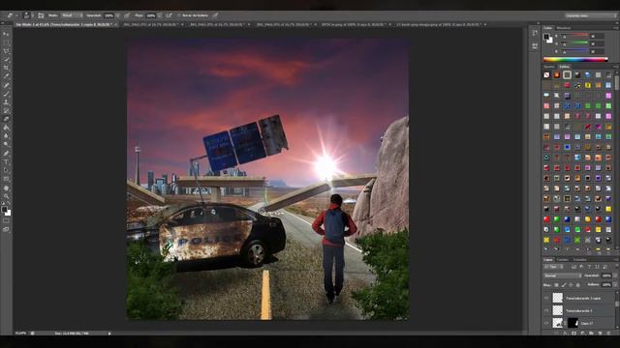The image size is (620, 348).
Task: Select the Crop tool
Action: point(7,69)
